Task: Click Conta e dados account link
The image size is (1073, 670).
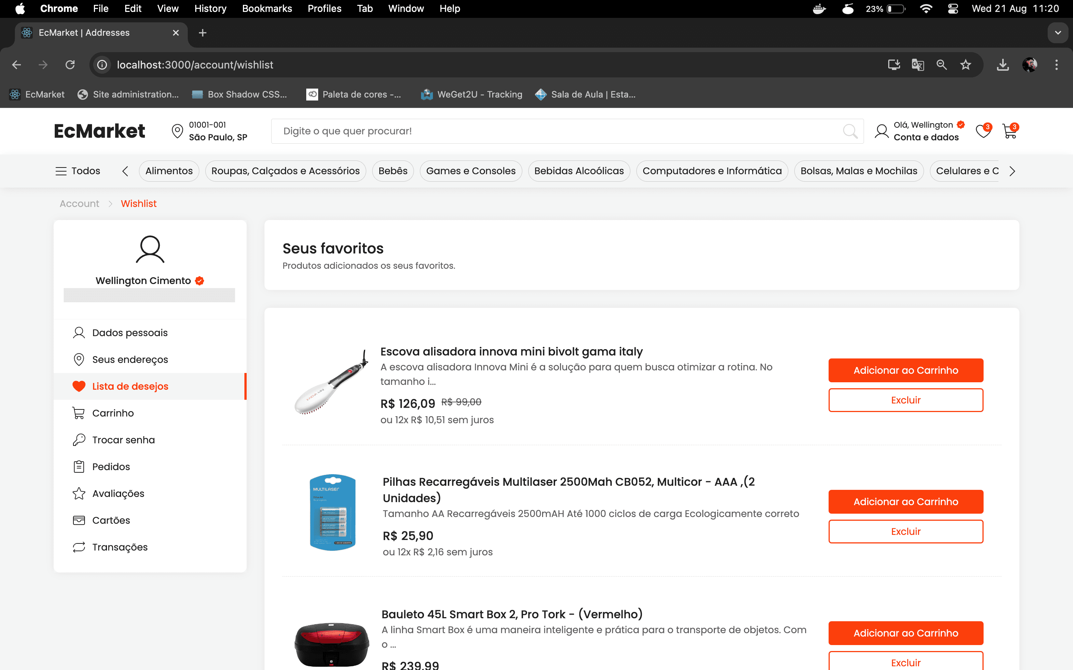Action: [x=926, y=137]
